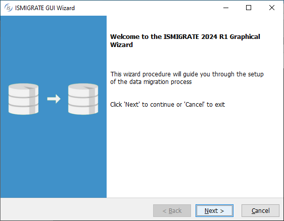Viewport: 284px width, 221px height.
Task: Minimize the ISMIGRATE GUI Wizard window
Action: (x=226, y=8)
